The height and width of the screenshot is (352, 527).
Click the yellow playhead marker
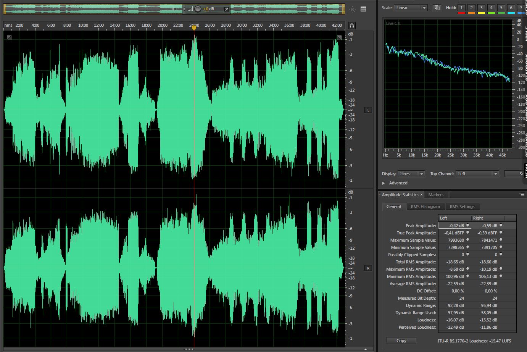point(194,27)
